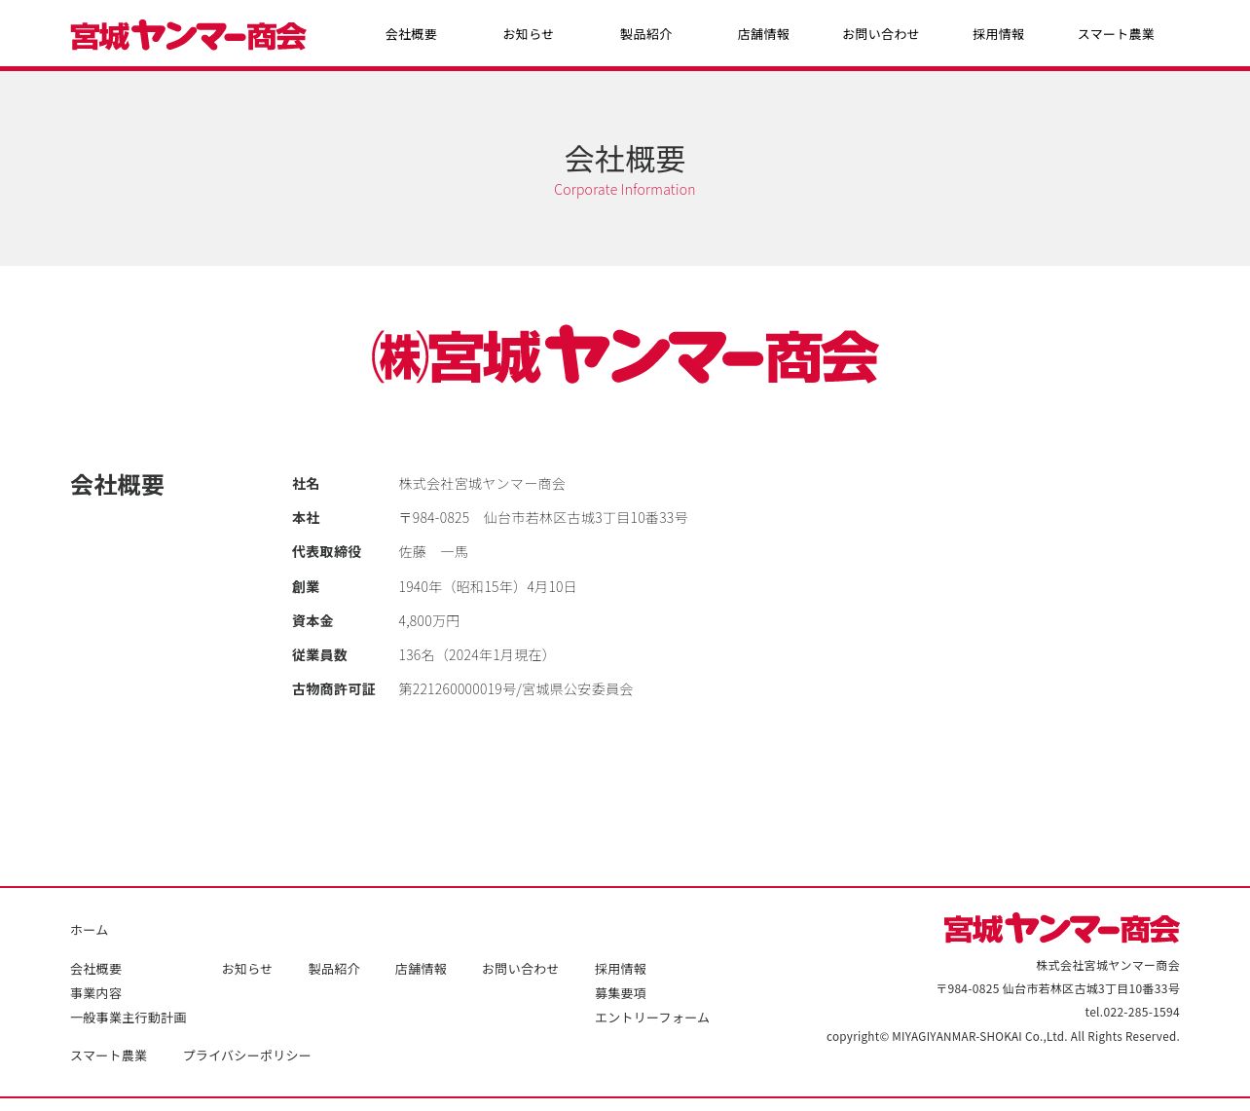The image size is (1250, 1111).
Task: Click footer phone tel.022-285-1594
Action: tap(1132, 1013)
